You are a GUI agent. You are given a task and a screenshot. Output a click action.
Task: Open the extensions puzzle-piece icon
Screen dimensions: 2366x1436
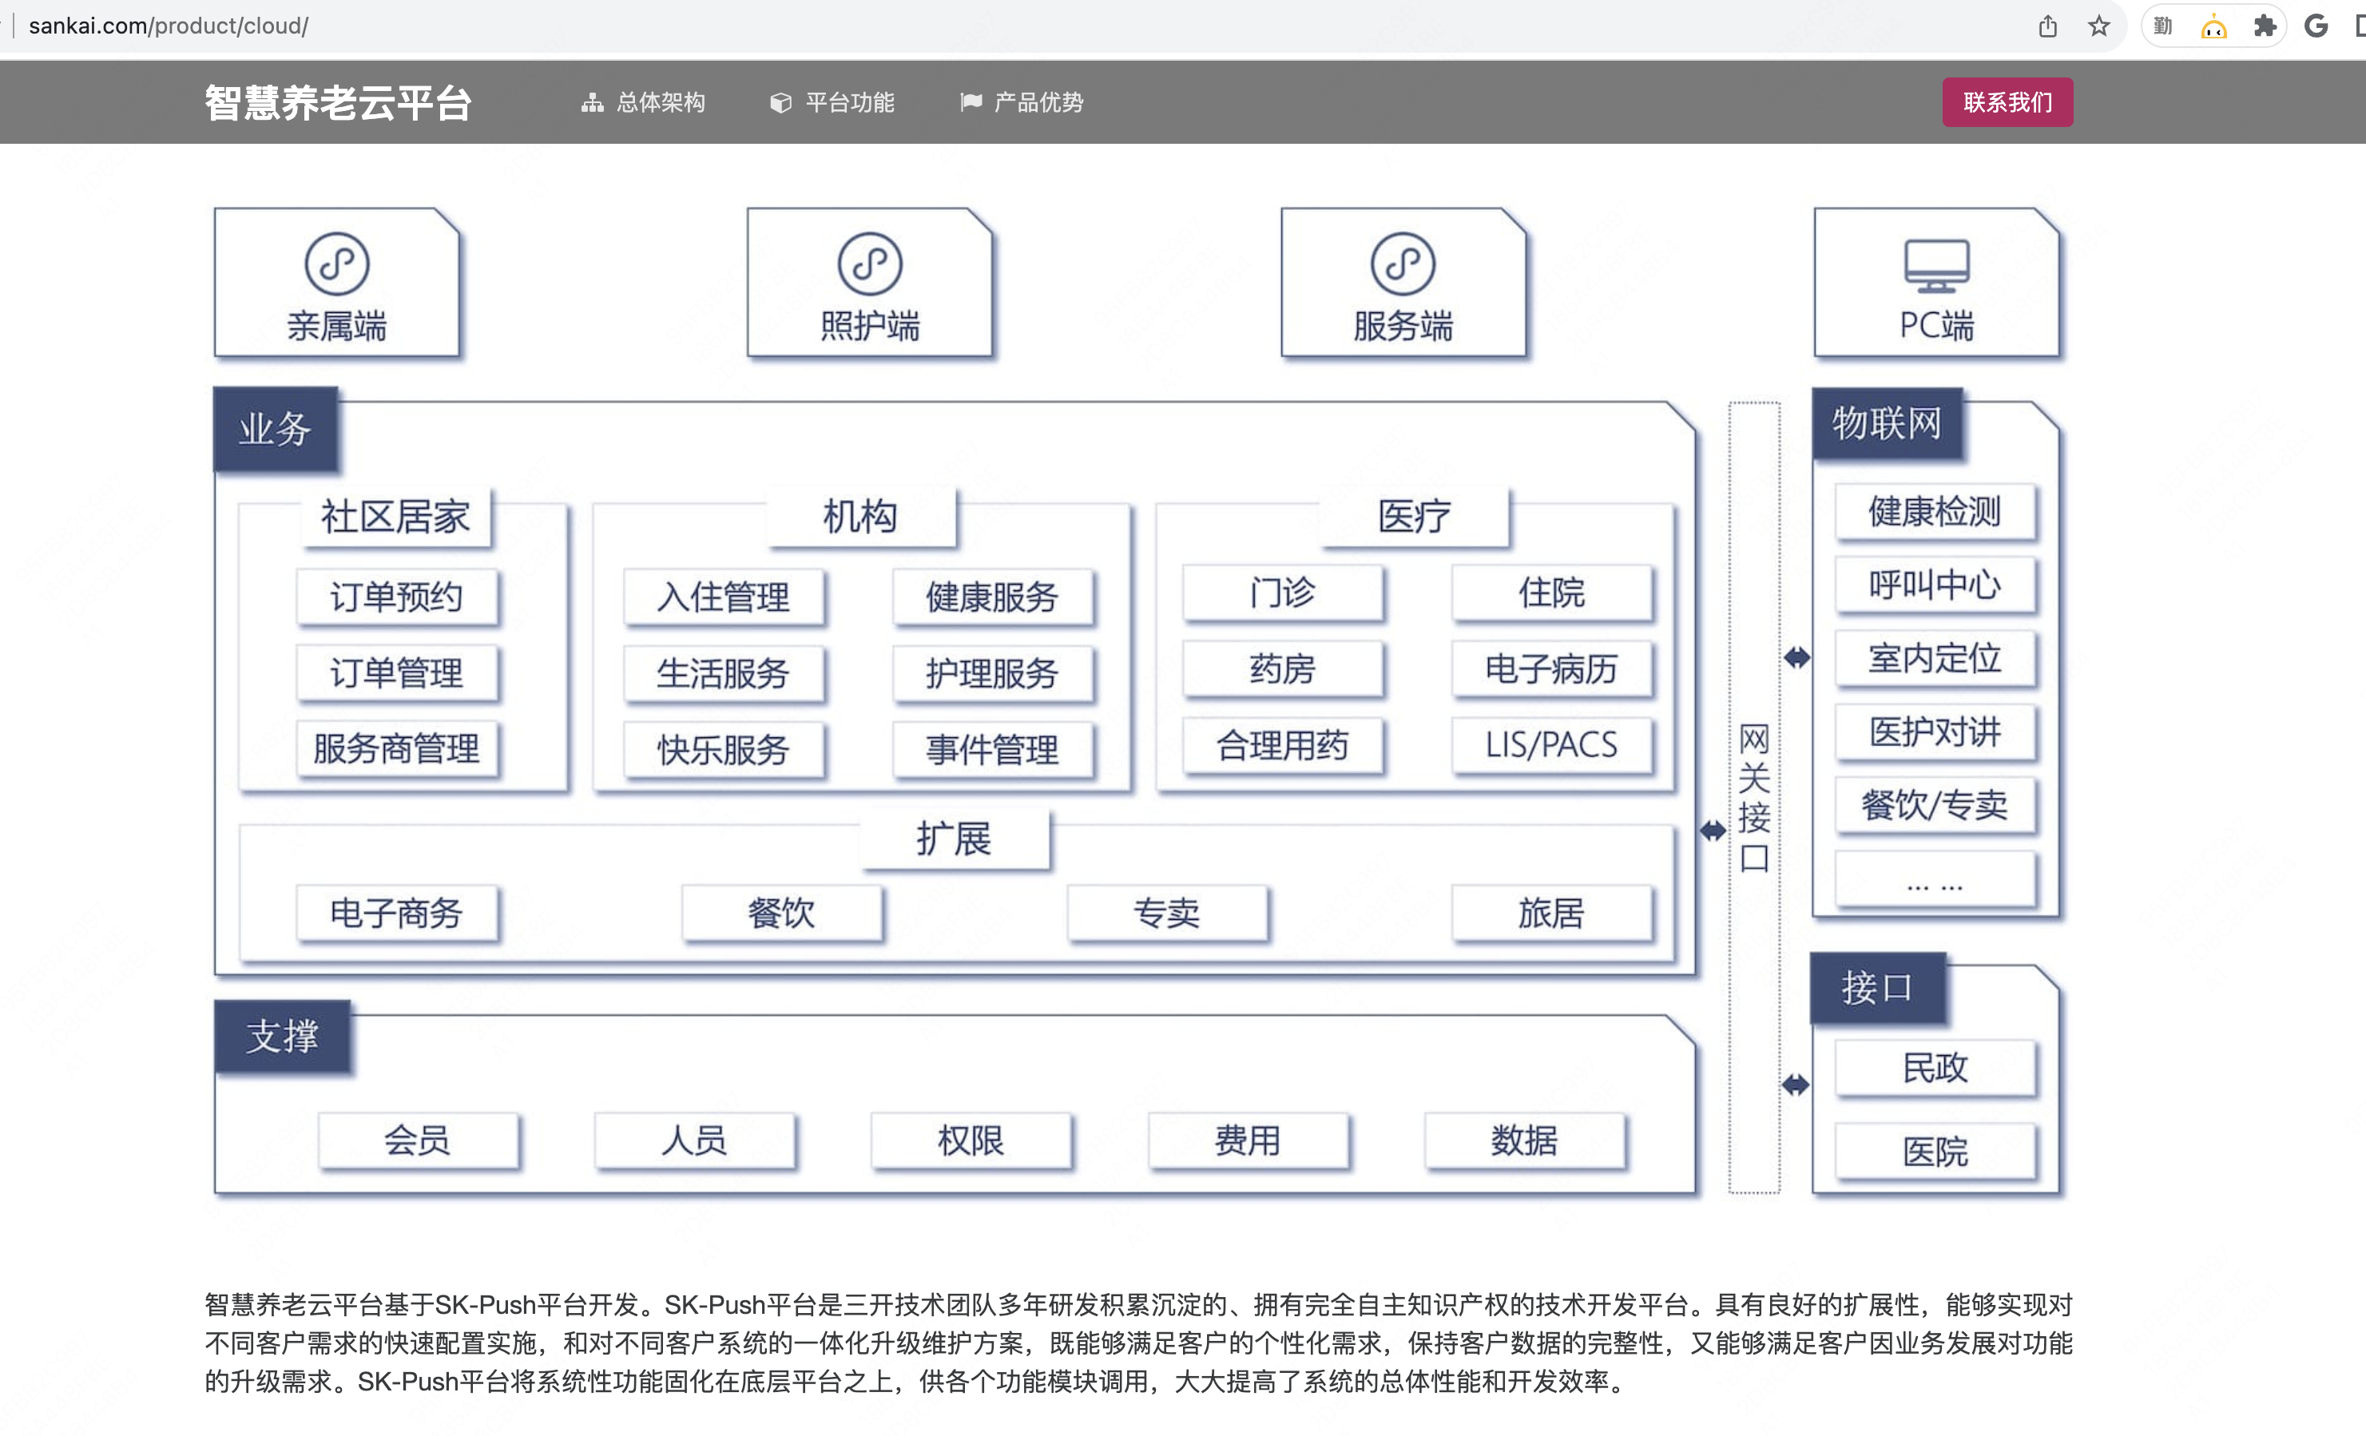pos(2265,26)
